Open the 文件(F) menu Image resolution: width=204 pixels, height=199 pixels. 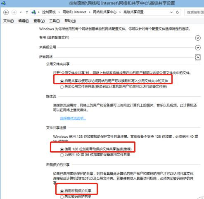(x=9, y=21)
